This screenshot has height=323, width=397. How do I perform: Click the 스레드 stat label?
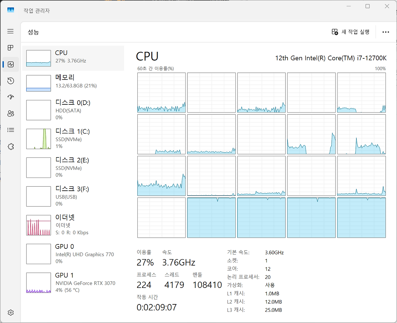click(x=172, y=275)
